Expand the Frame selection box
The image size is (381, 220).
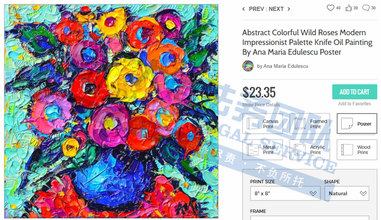[x=310, y=217]
